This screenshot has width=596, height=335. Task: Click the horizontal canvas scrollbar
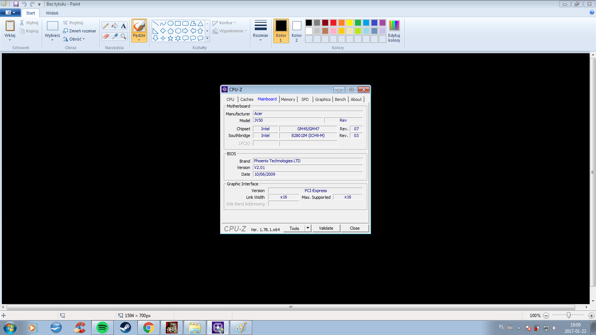(x=291, y=307)
